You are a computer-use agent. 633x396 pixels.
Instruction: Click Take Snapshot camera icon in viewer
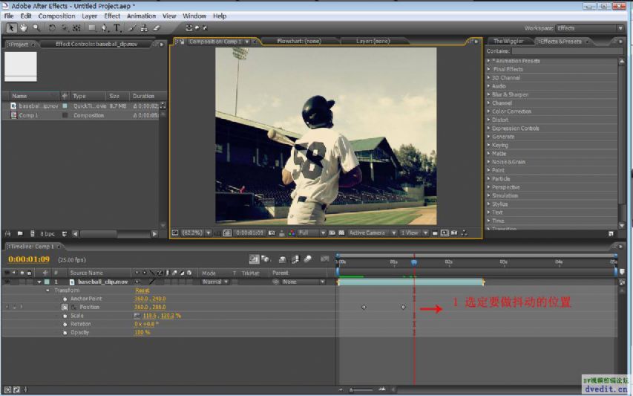272,233
